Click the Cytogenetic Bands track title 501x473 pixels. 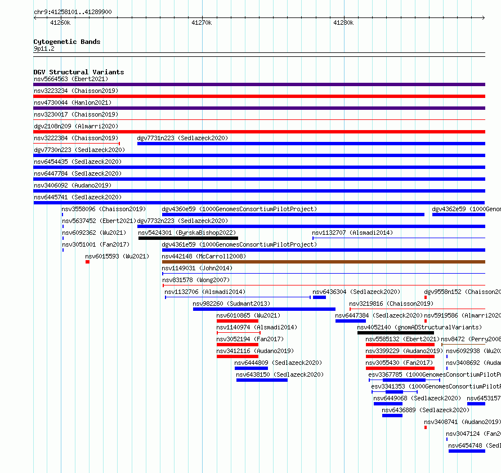coord(67,42)
